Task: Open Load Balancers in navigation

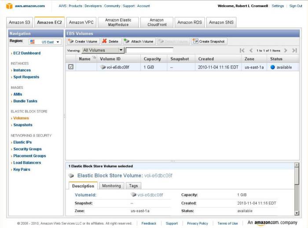Action: [x=27, y=163]
